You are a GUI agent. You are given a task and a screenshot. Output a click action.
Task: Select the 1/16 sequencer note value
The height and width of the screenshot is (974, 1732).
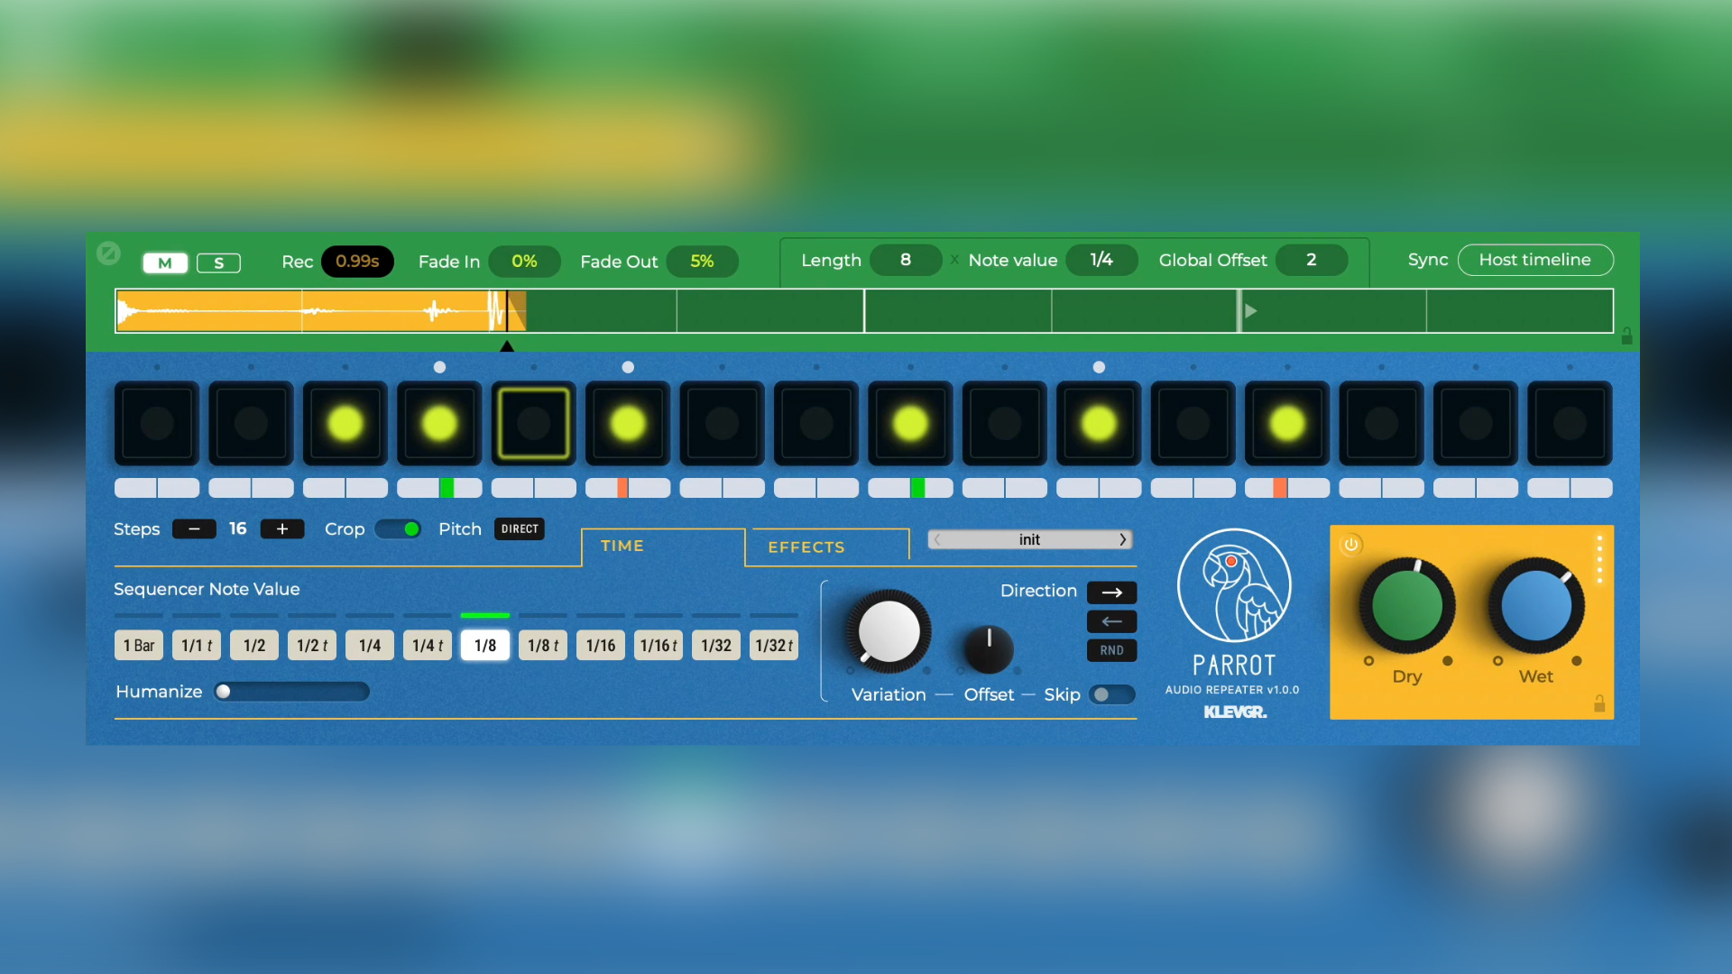coord(601,646)
